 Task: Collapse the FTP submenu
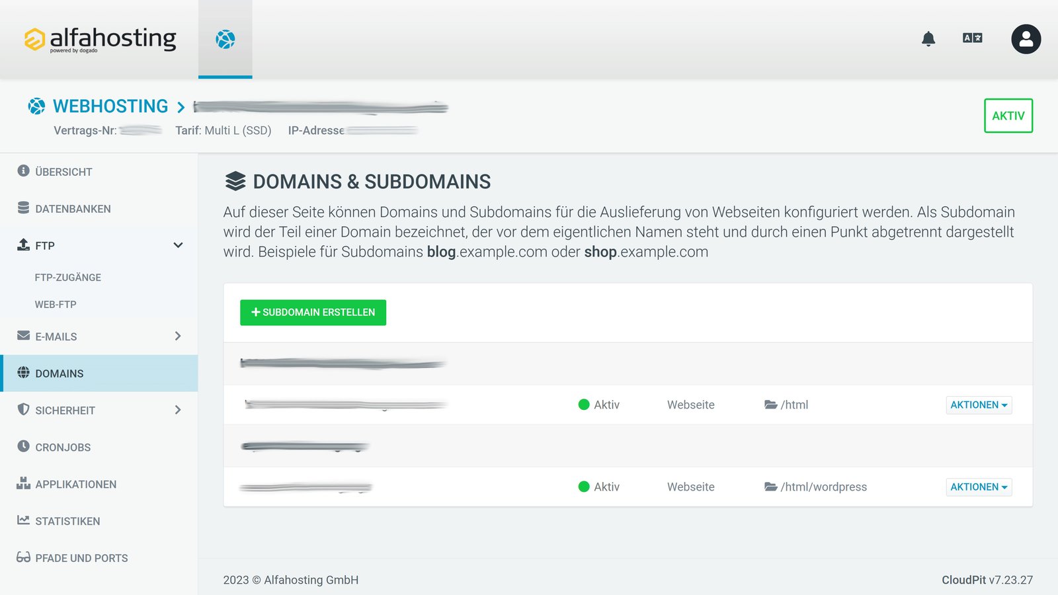coord(178,245)
